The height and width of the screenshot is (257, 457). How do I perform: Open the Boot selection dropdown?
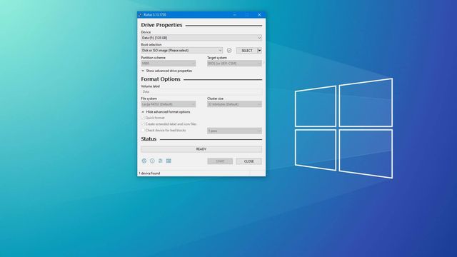coord(181,51)
